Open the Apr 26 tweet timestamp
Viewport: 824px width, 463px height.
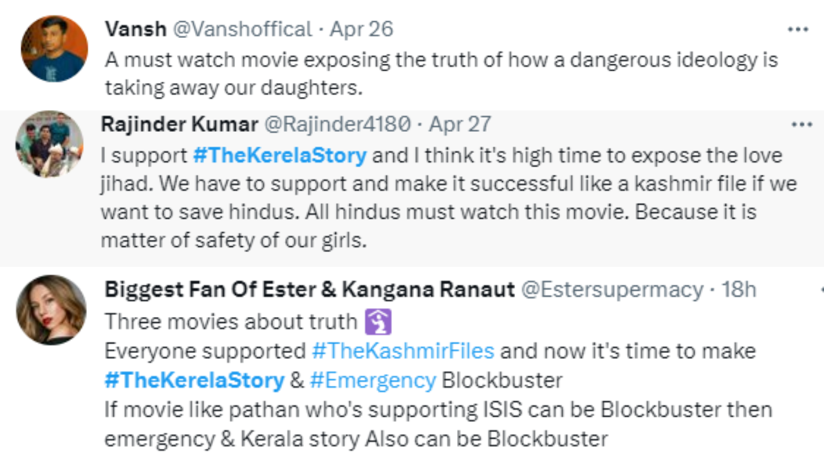click(361, 30)
